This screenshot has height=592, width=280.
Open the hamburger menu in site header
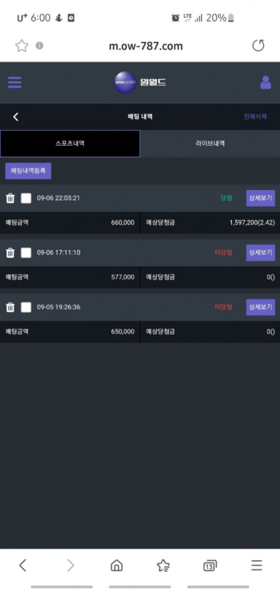click(x=15, y=82)
